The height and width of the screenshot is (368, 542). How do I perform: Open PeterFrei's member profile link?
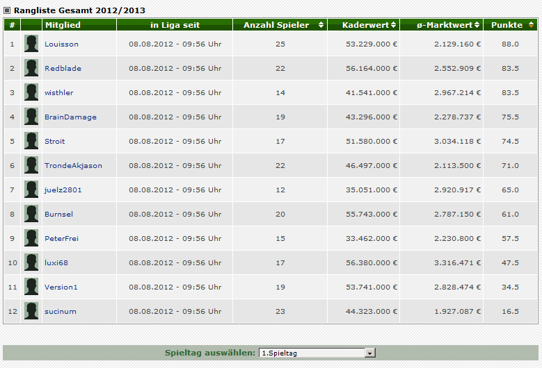pos(61,238)
